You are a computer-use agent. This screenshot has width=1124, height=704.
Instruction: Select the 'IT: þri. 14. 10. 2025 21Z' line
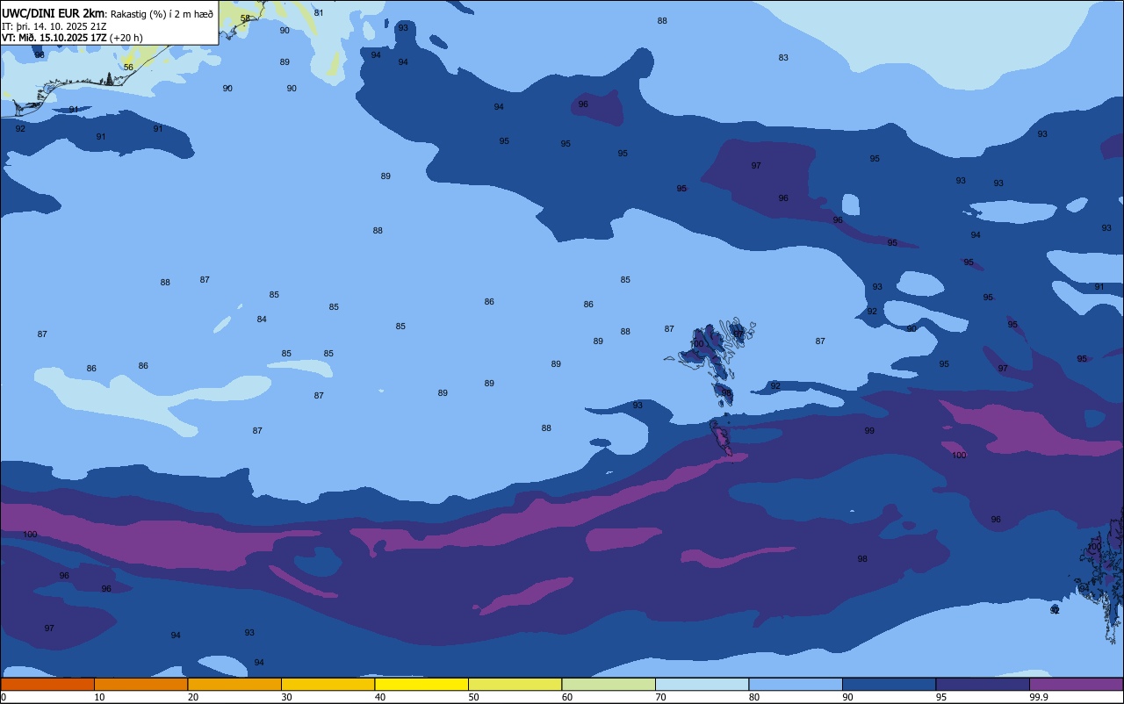(x=54, y=26)
